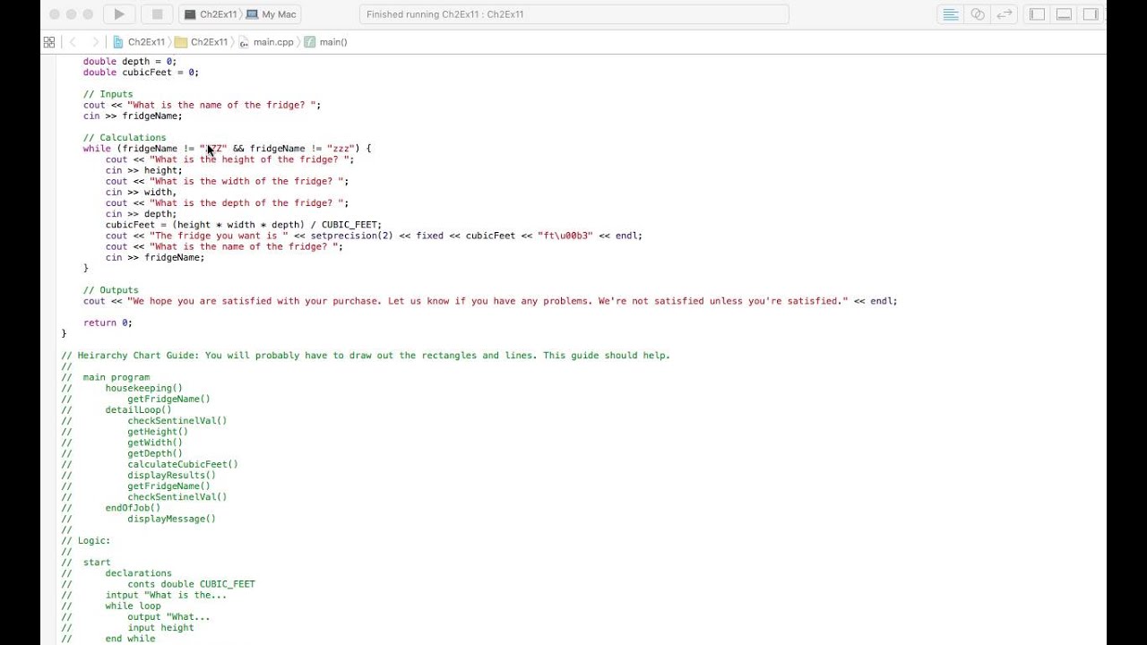Show the assistant editor
Image resolution: width=1147 pixels, height=645 pixels.
tap(978, 14)
